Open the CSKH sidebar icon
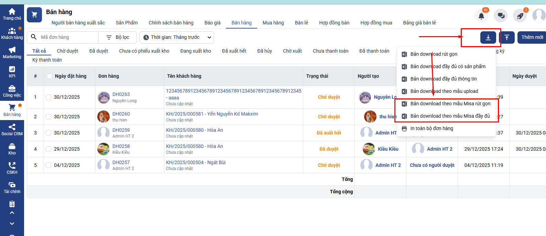The image size is (546, 236). coord(12,168)
